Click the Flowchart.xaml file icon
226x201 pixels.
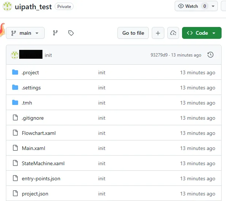tap(15, 133)
